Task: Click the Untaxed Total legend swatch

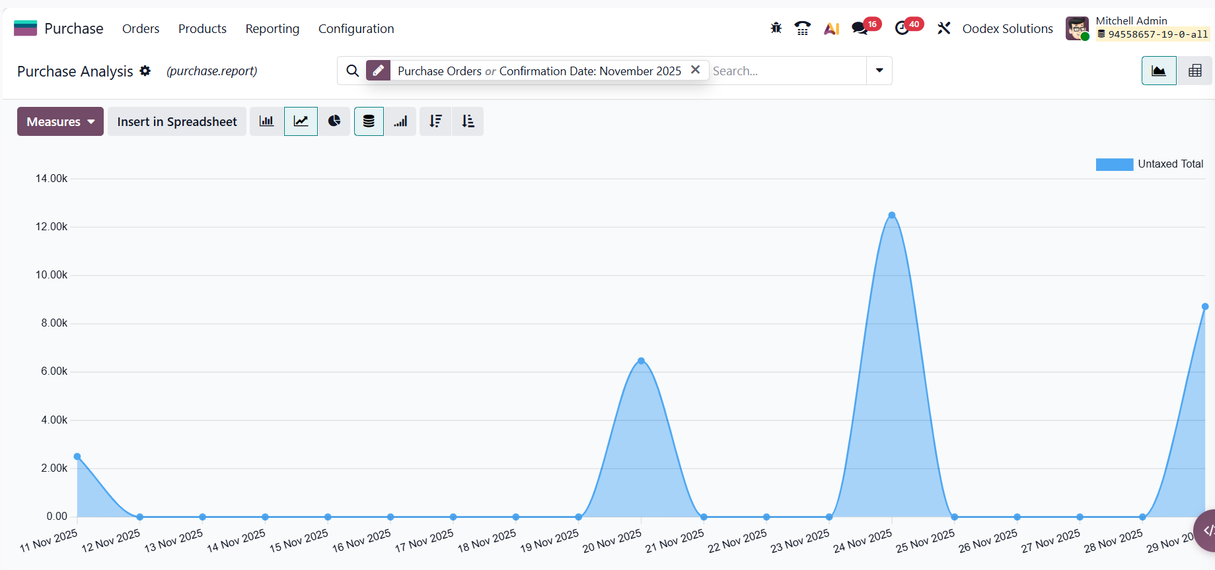Action: 1114,164
